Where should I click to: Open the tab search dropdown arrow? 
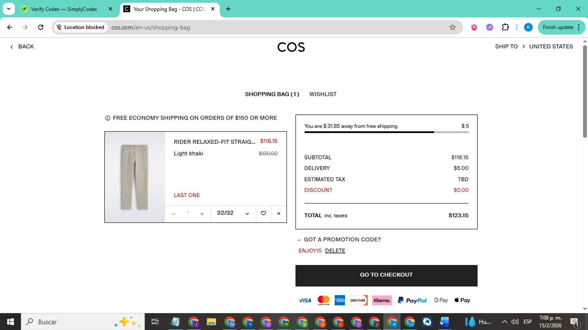pos(9,9)
